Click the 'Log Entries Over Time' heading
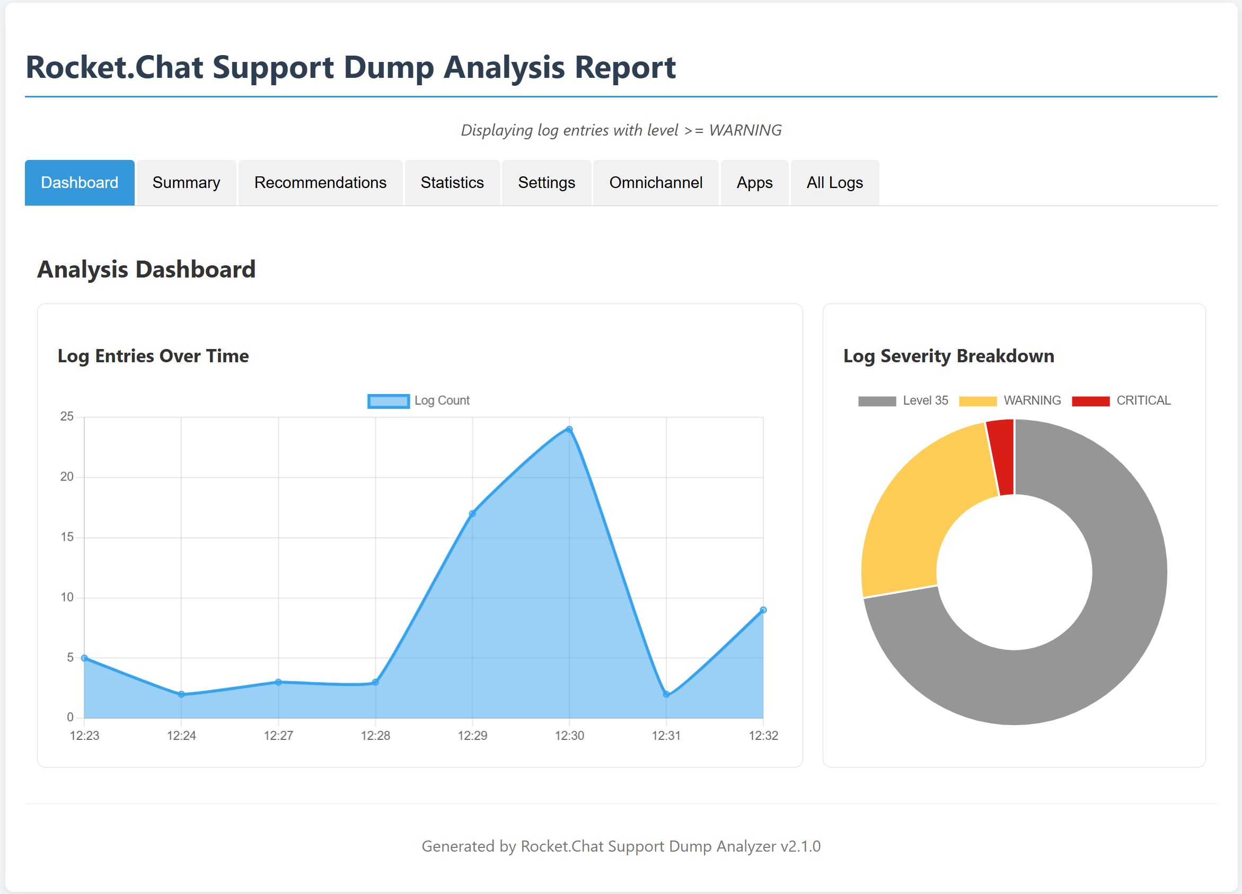This screenshot has width=1242, height=894. [x=153, y=356]
